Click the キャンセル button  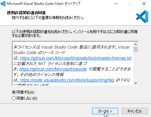point(135,111)
